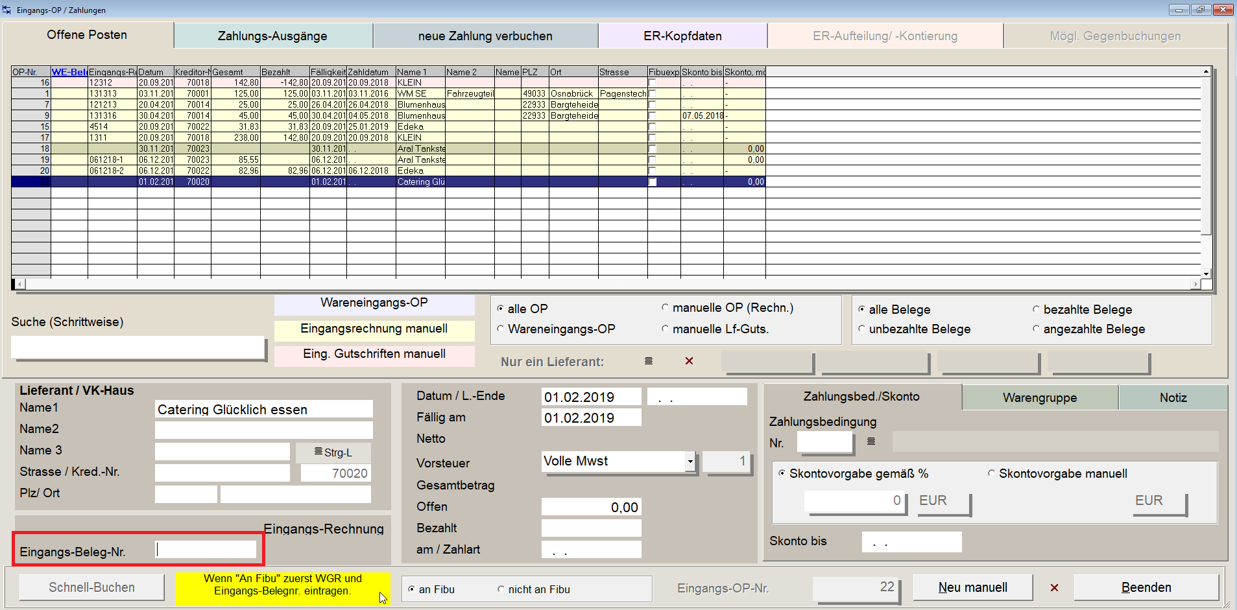The image size is (1237, 610).
Task: Select row 19 Aral Tankstelle
Action: pos(389,159)
